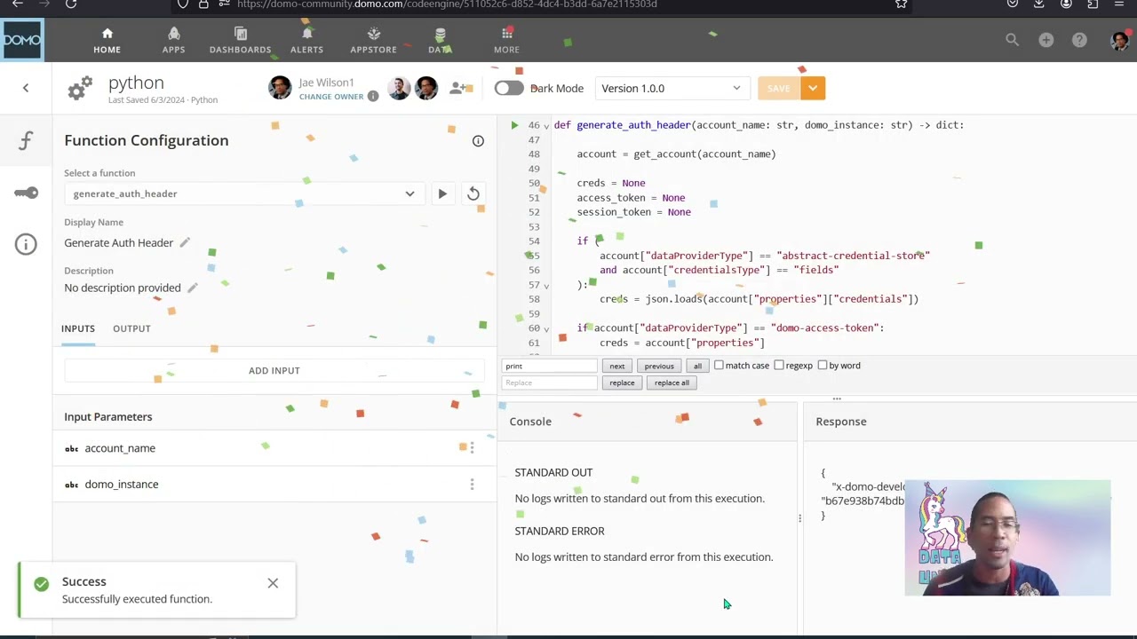
Task: Go to Dashboards in top navigation
Action: (x=240, y=41)
